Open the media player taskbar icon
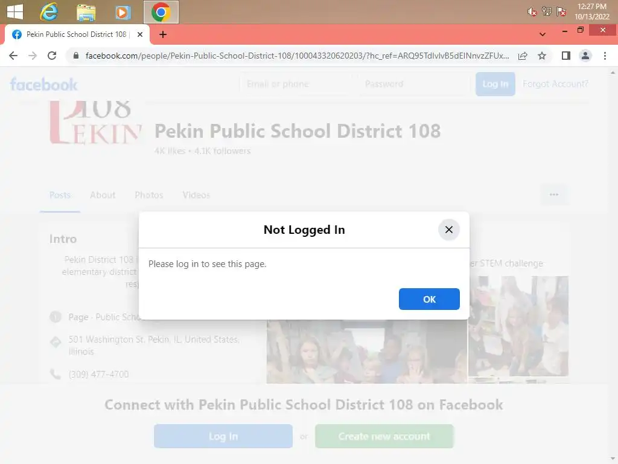Image resolution: width=618 pixels, height=464 pixels. pos(123,13)
